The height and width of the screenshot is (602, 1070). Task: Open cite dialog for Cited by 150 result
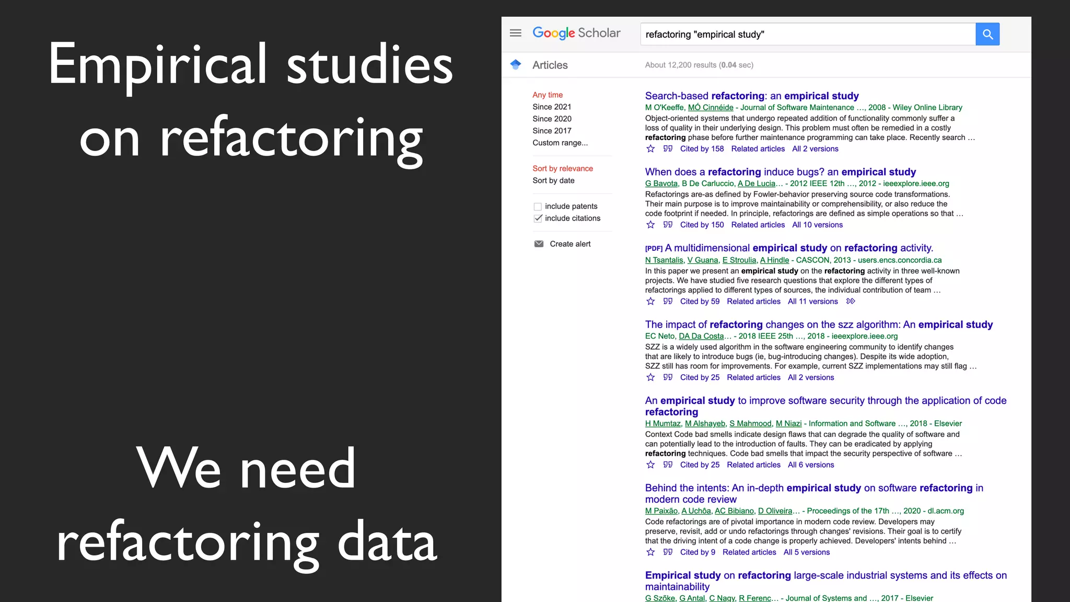[668, 225]
